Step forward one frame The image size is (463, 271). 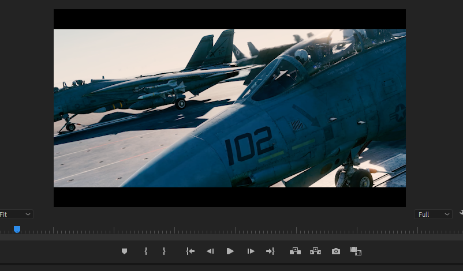pos(251,251)
